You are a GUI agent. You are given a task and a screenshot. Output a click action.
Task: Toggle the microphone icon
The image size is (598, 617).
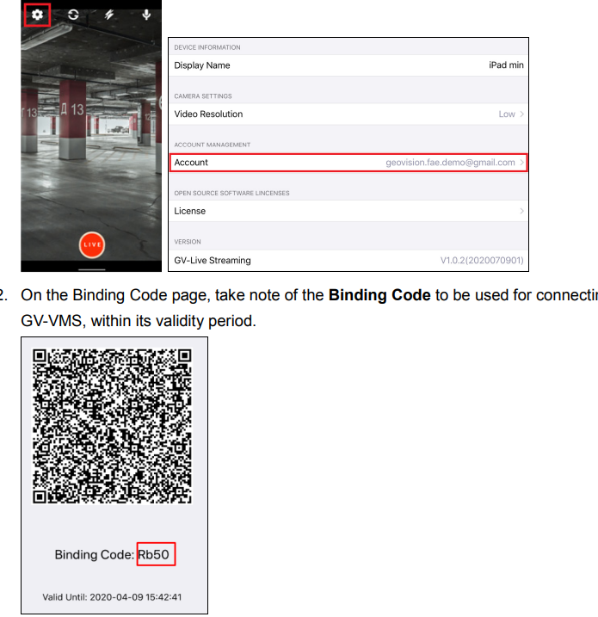coord(146,15)
